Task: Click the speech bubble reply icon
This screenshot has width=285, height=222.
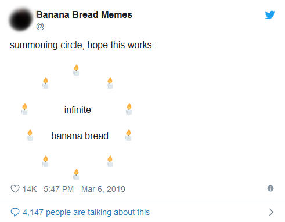Action: click(15, 212)
